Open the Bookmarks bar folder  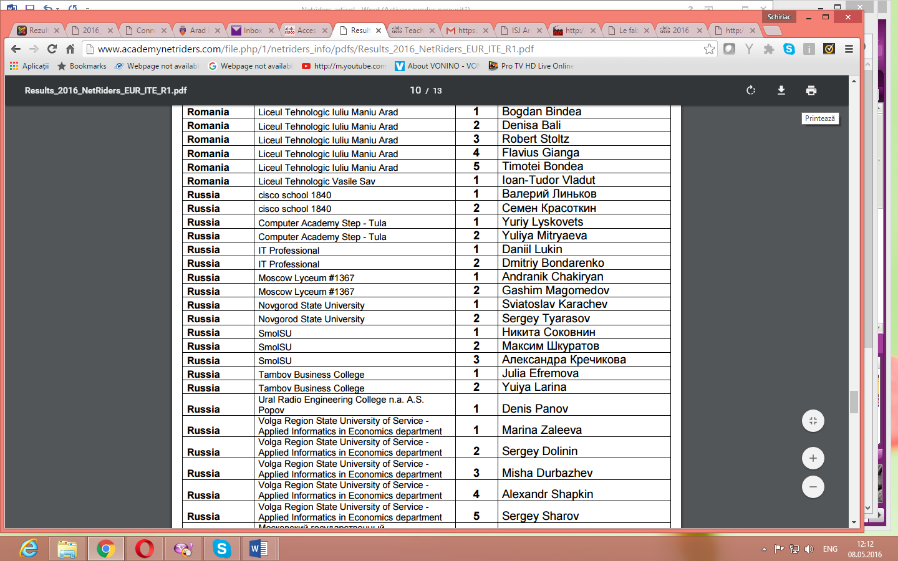coord(82,66)
